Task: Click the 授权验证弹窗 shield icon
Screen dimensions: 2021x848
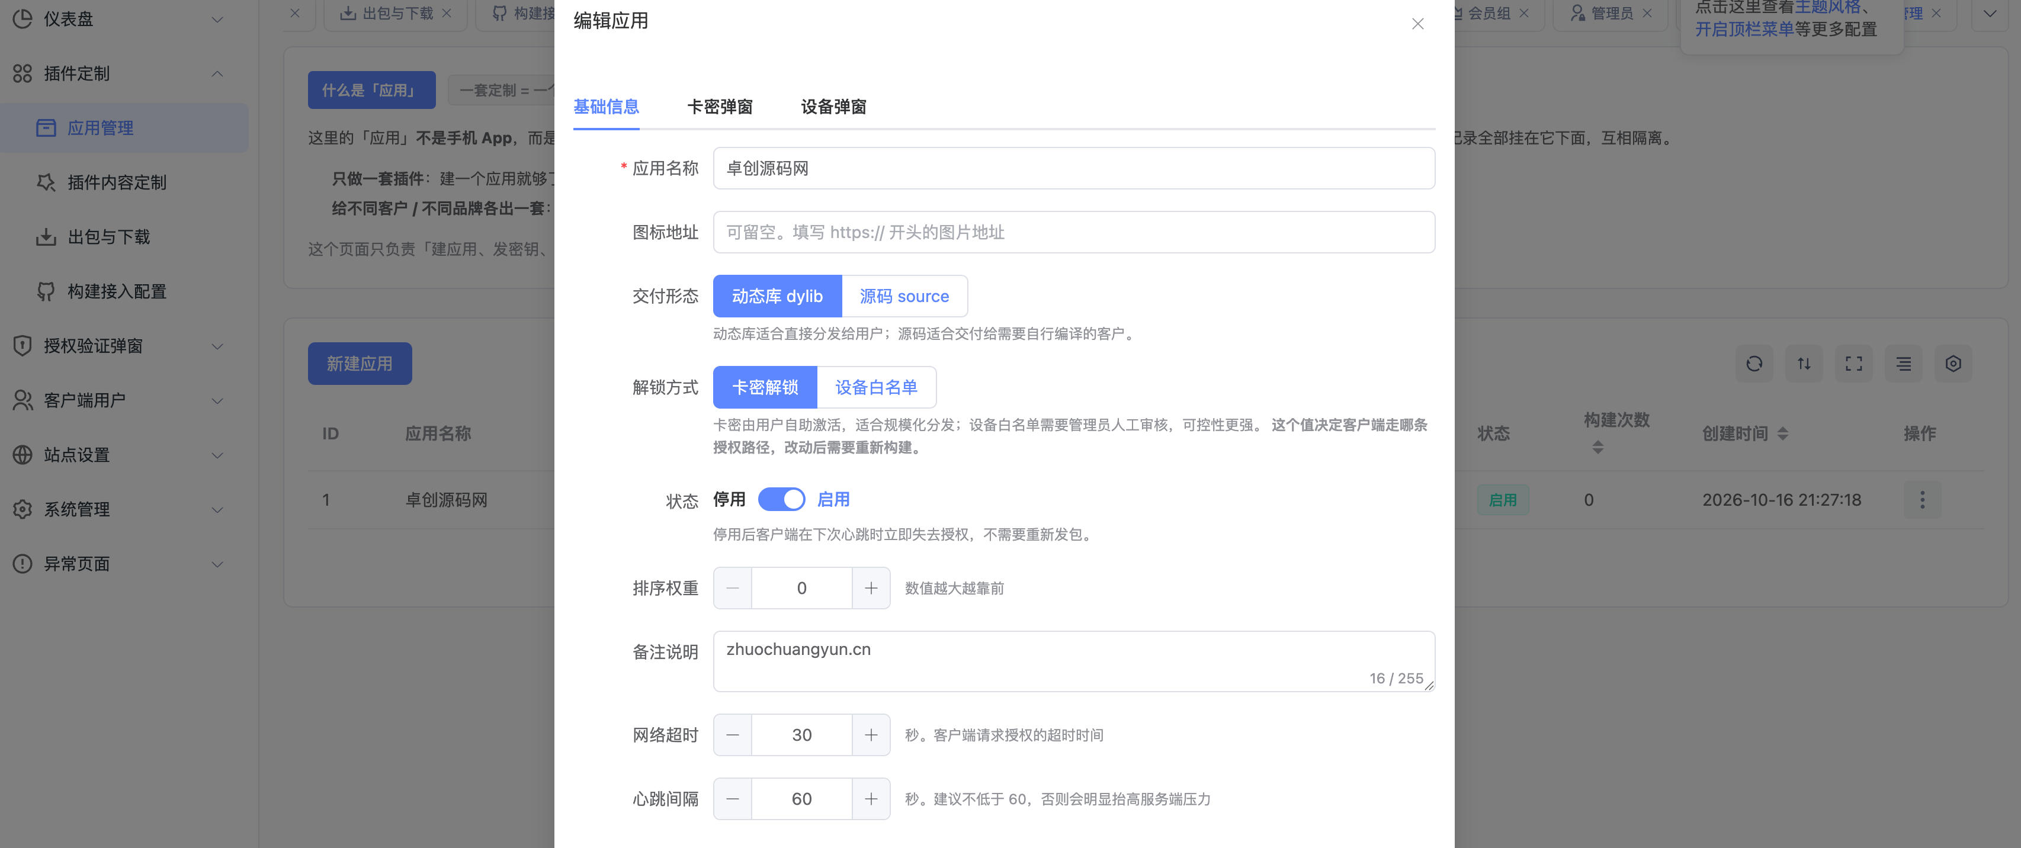Action: click(23, 346)
